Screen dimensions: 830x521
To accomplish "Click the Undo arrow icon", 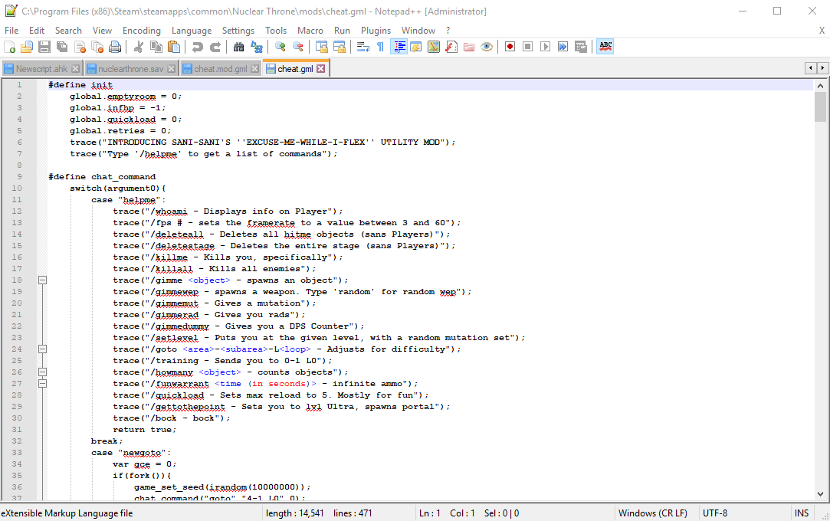I will tap(198, 47).
